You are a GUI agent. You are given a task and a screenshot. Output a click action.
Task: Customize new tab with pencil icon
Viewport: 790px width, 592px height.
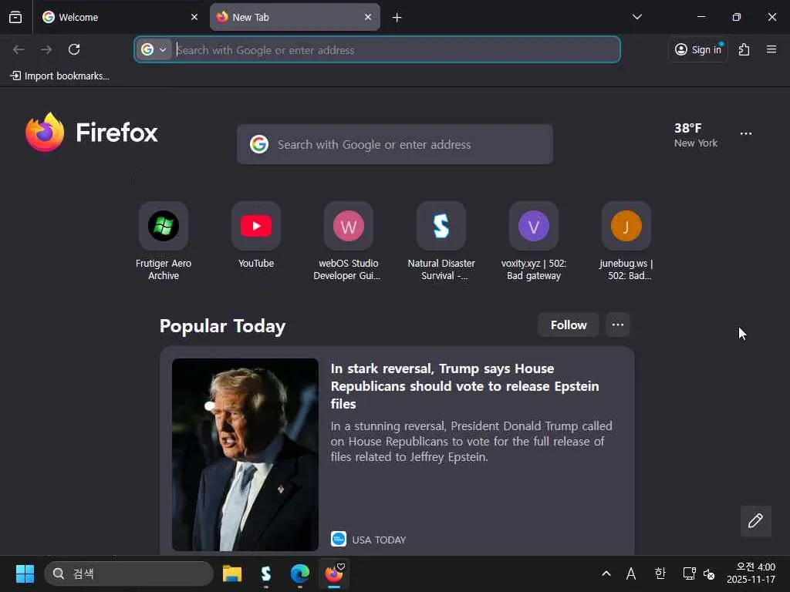click(x=756, y=521)
